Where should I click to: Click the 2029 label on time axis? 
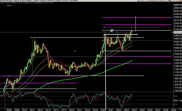174,110
